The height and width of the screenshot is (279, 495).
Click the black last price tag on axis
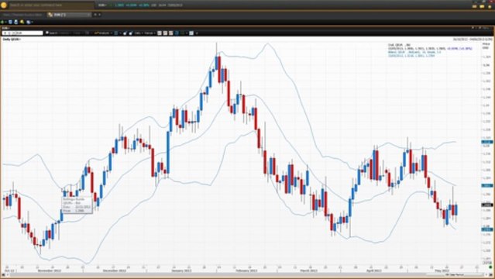pyautogui.click(x=486, y=205)
